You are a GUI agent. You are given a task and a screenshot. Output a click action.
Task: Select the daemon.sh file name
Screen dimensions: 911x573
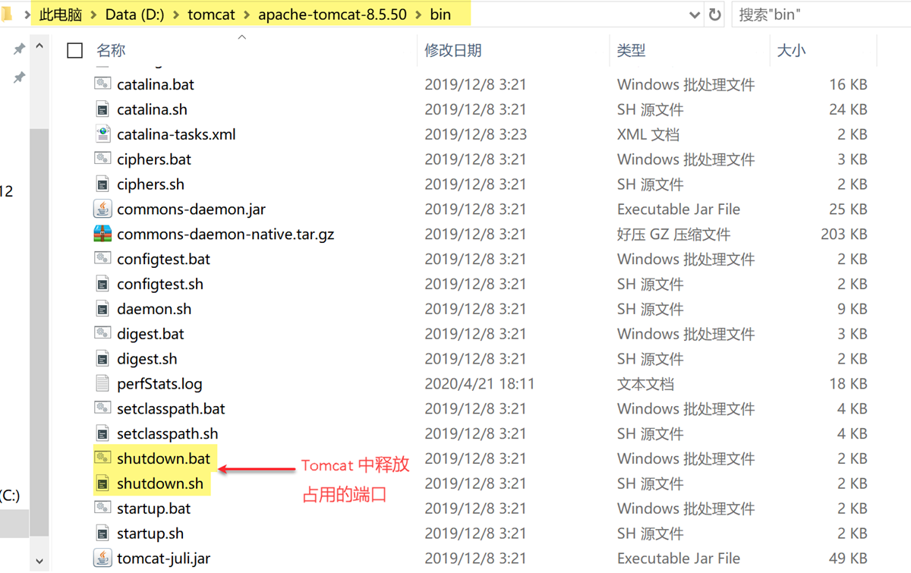pos(154,309)
